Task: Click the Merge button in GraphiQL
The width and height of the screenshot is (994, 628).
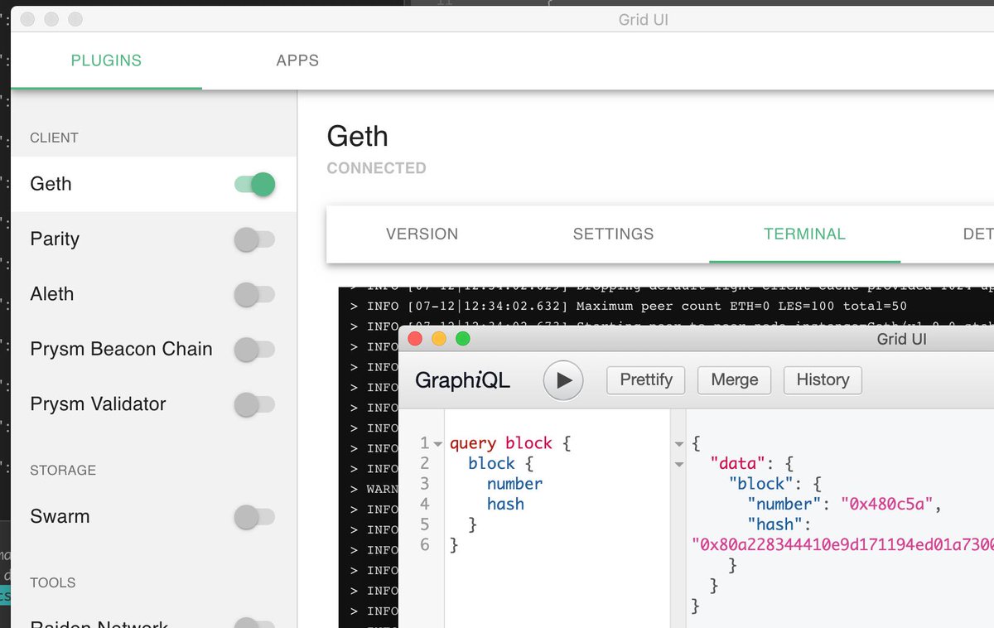Action: pos(735,380)
